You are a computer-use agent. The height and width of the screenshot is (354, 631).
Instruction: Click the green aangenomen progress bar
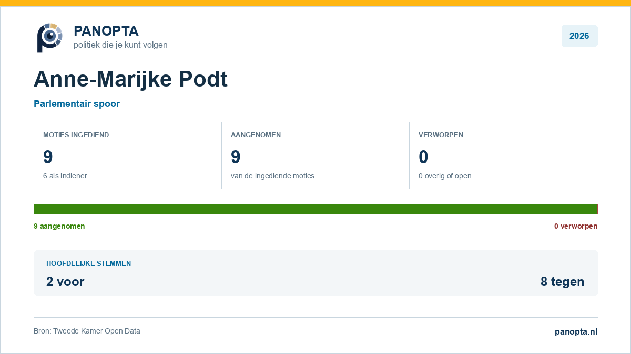(315, 209)
